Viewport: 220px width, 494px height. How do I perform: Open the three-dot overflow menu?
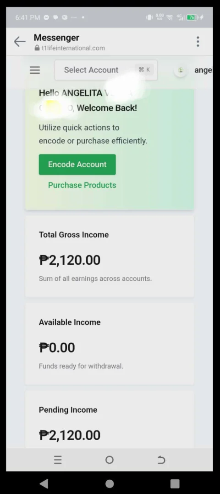point(198,41)
